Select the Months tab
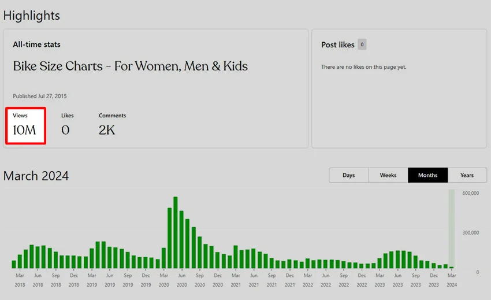 point(427,175)
